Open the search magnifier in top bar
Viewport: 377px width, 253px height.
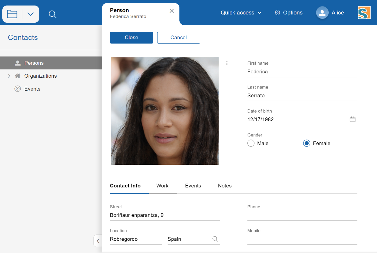point(52,14)
